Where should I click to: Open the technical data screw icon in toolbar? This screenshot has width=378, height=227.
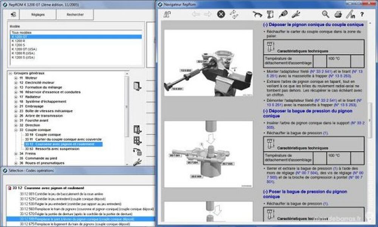point(270,14)
